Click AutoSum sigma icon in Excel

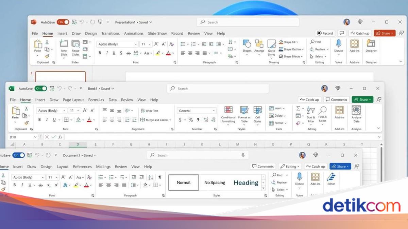[x=298, y=108]
